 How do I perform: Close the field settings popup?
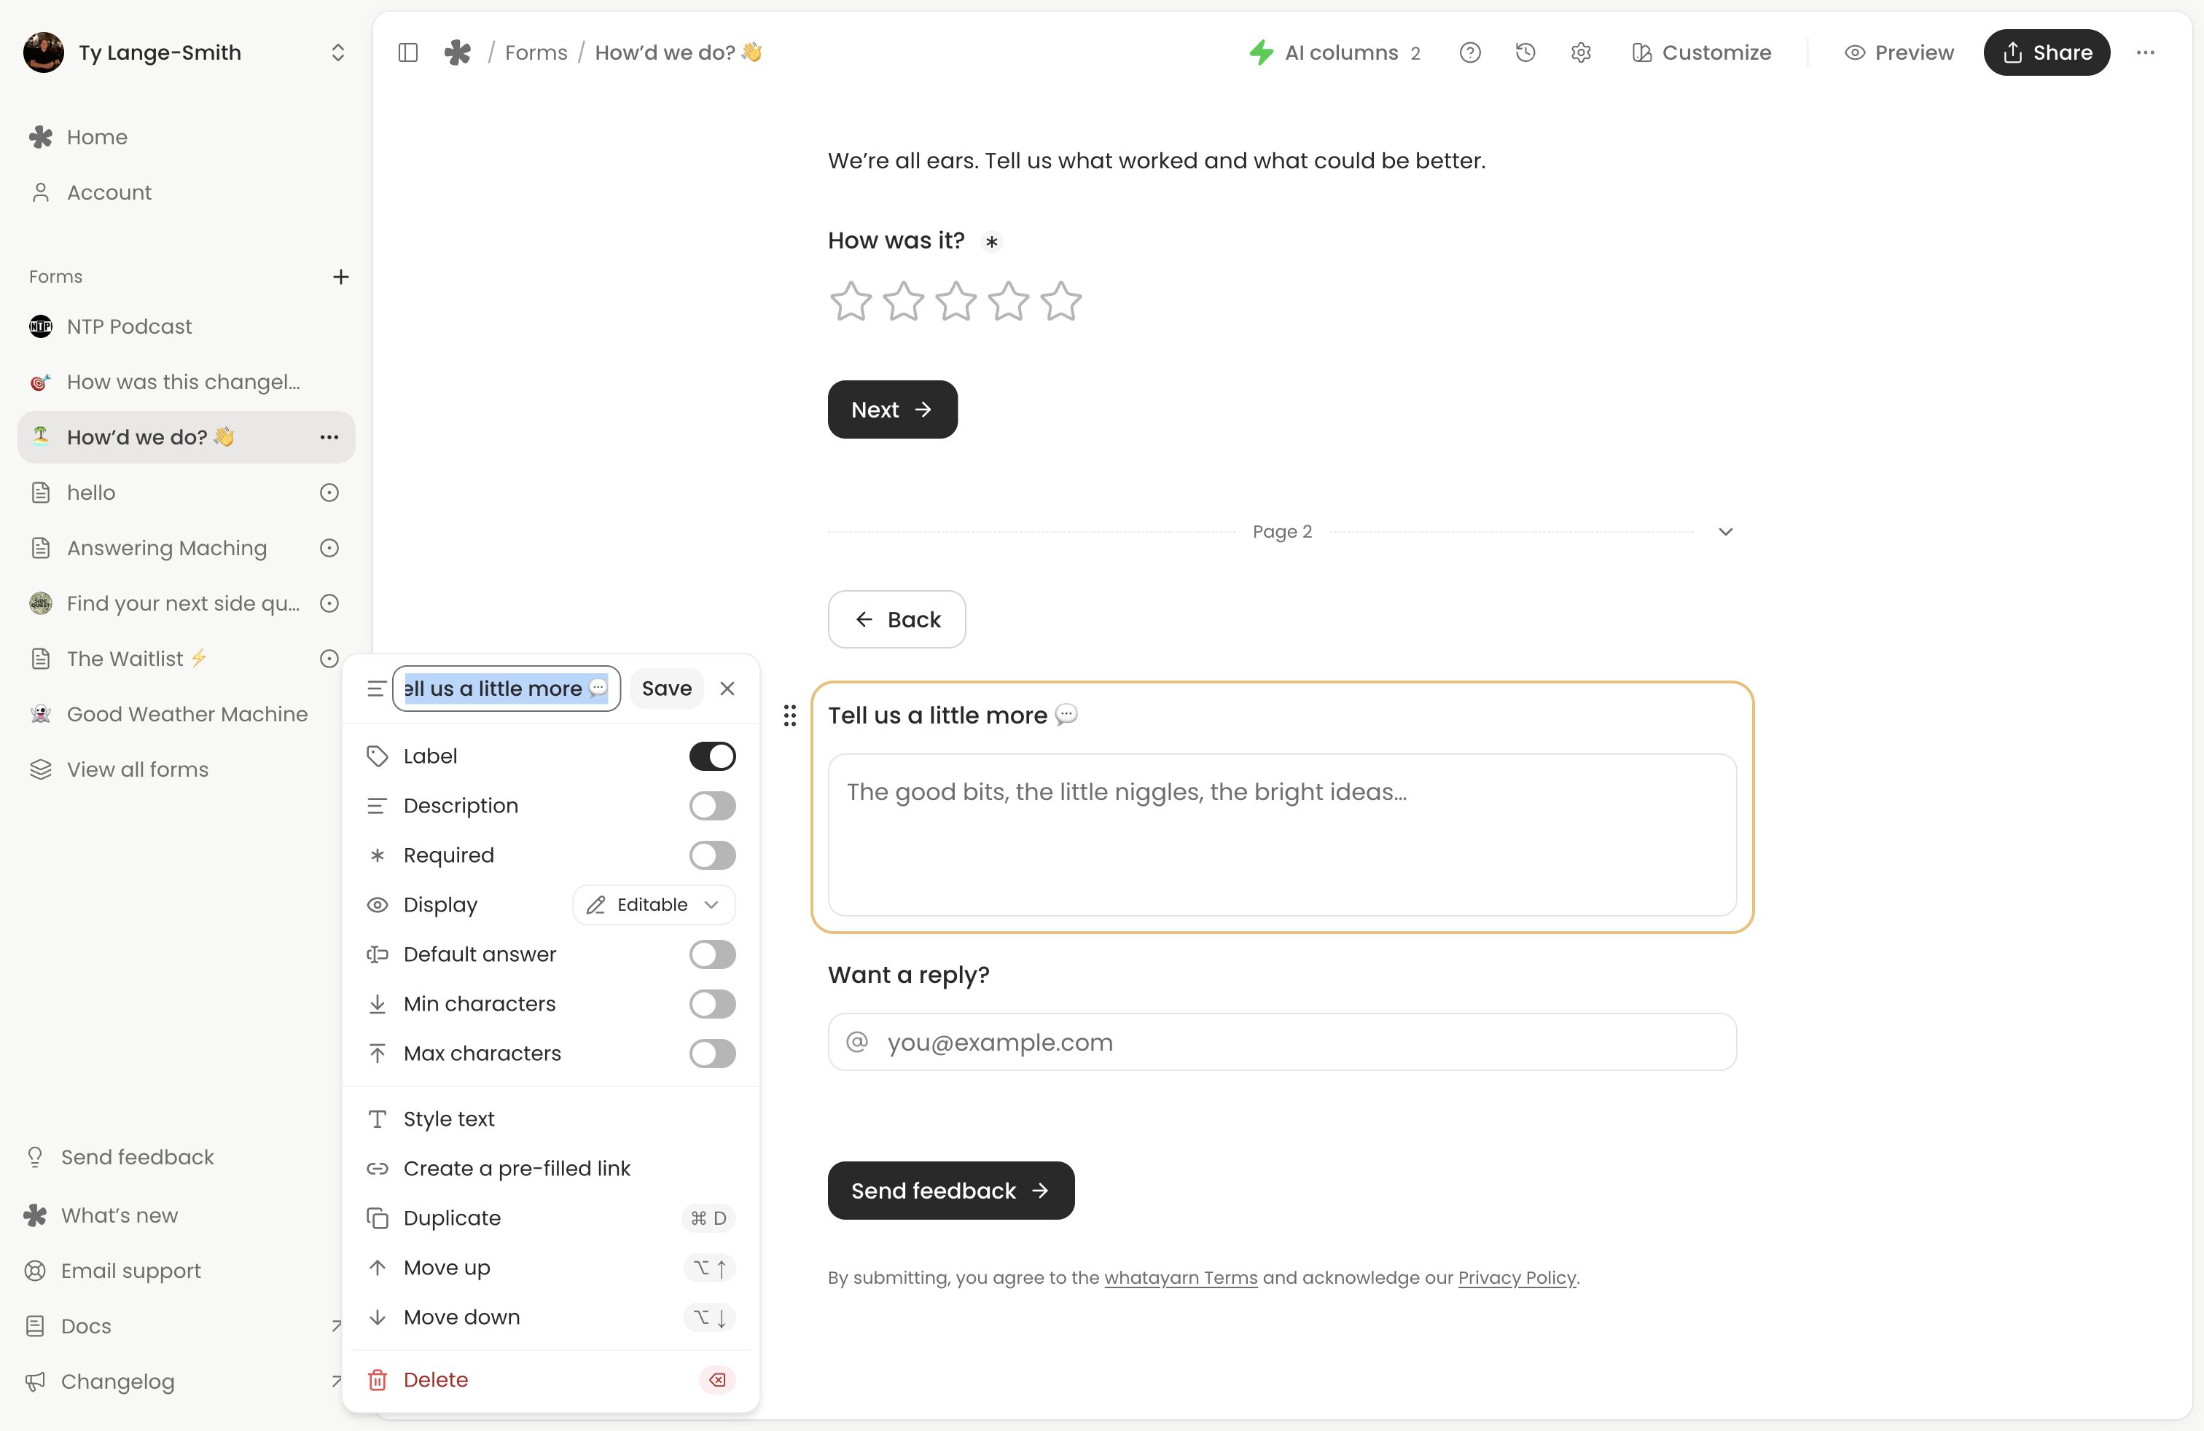coord(727,689)
